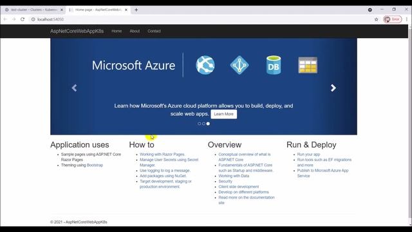This screenshot has height=232, width=412.
Task: Open Add packages using NuGet link
Action: point(163,176)
